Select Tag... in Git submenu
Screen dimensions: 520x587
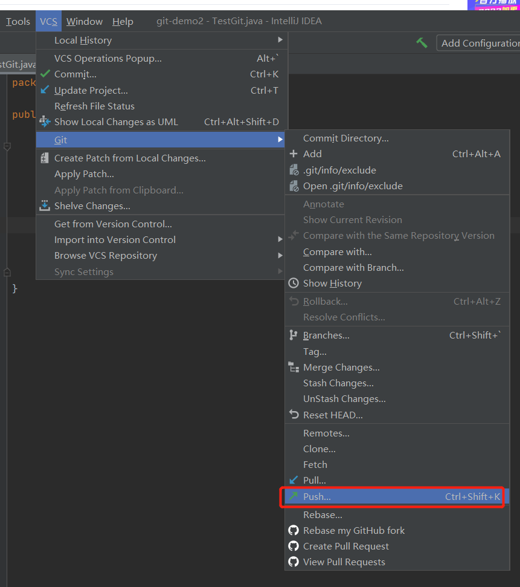tap(397, 351)
